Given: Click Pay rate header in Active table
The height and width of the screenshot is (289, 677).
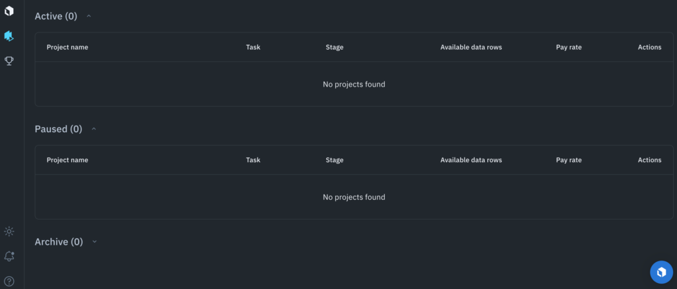Looking at the screenshot, I should (x=569, y=47).
